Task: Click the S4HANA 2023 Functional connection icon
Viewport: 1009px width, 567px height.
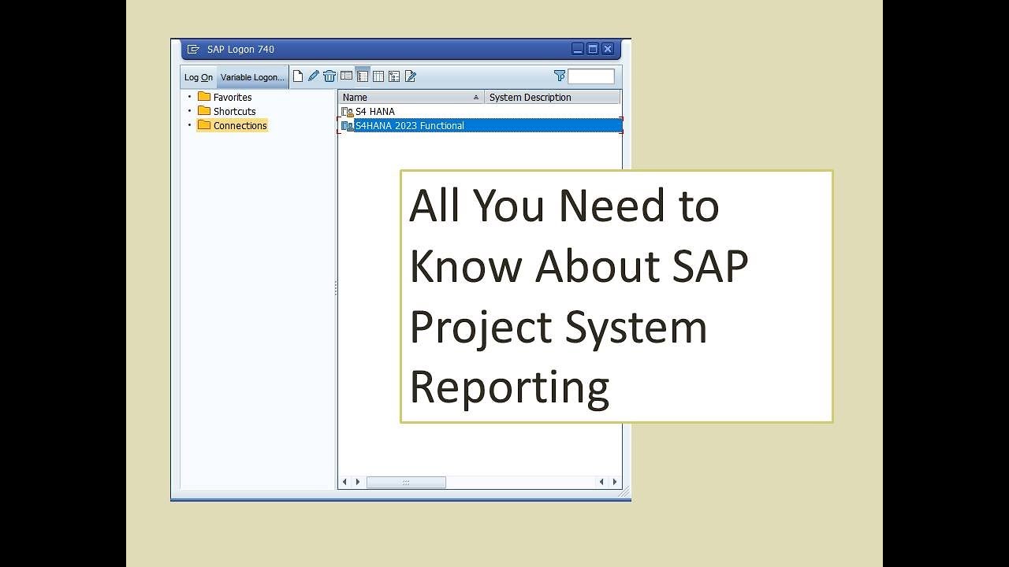Action: click(x=347, y=126)
